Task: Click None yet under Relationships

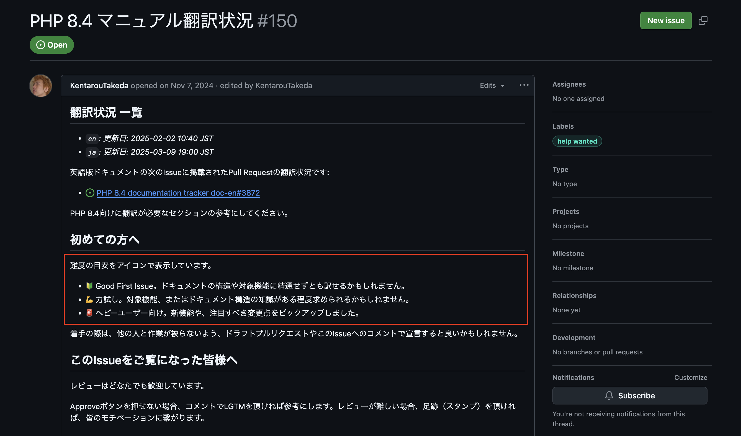Action: coord(566,310)
